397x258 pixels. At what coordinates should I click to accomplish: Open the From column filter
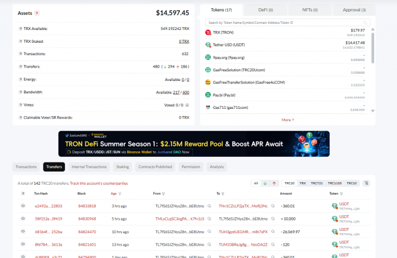(x=163, y=194)
